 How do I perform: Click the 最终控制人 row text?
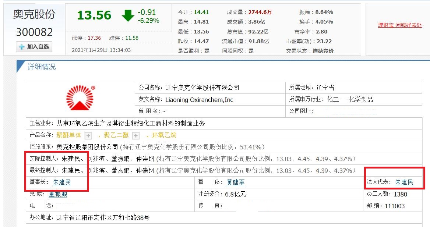pyautogui.click(x=193, y=170)
